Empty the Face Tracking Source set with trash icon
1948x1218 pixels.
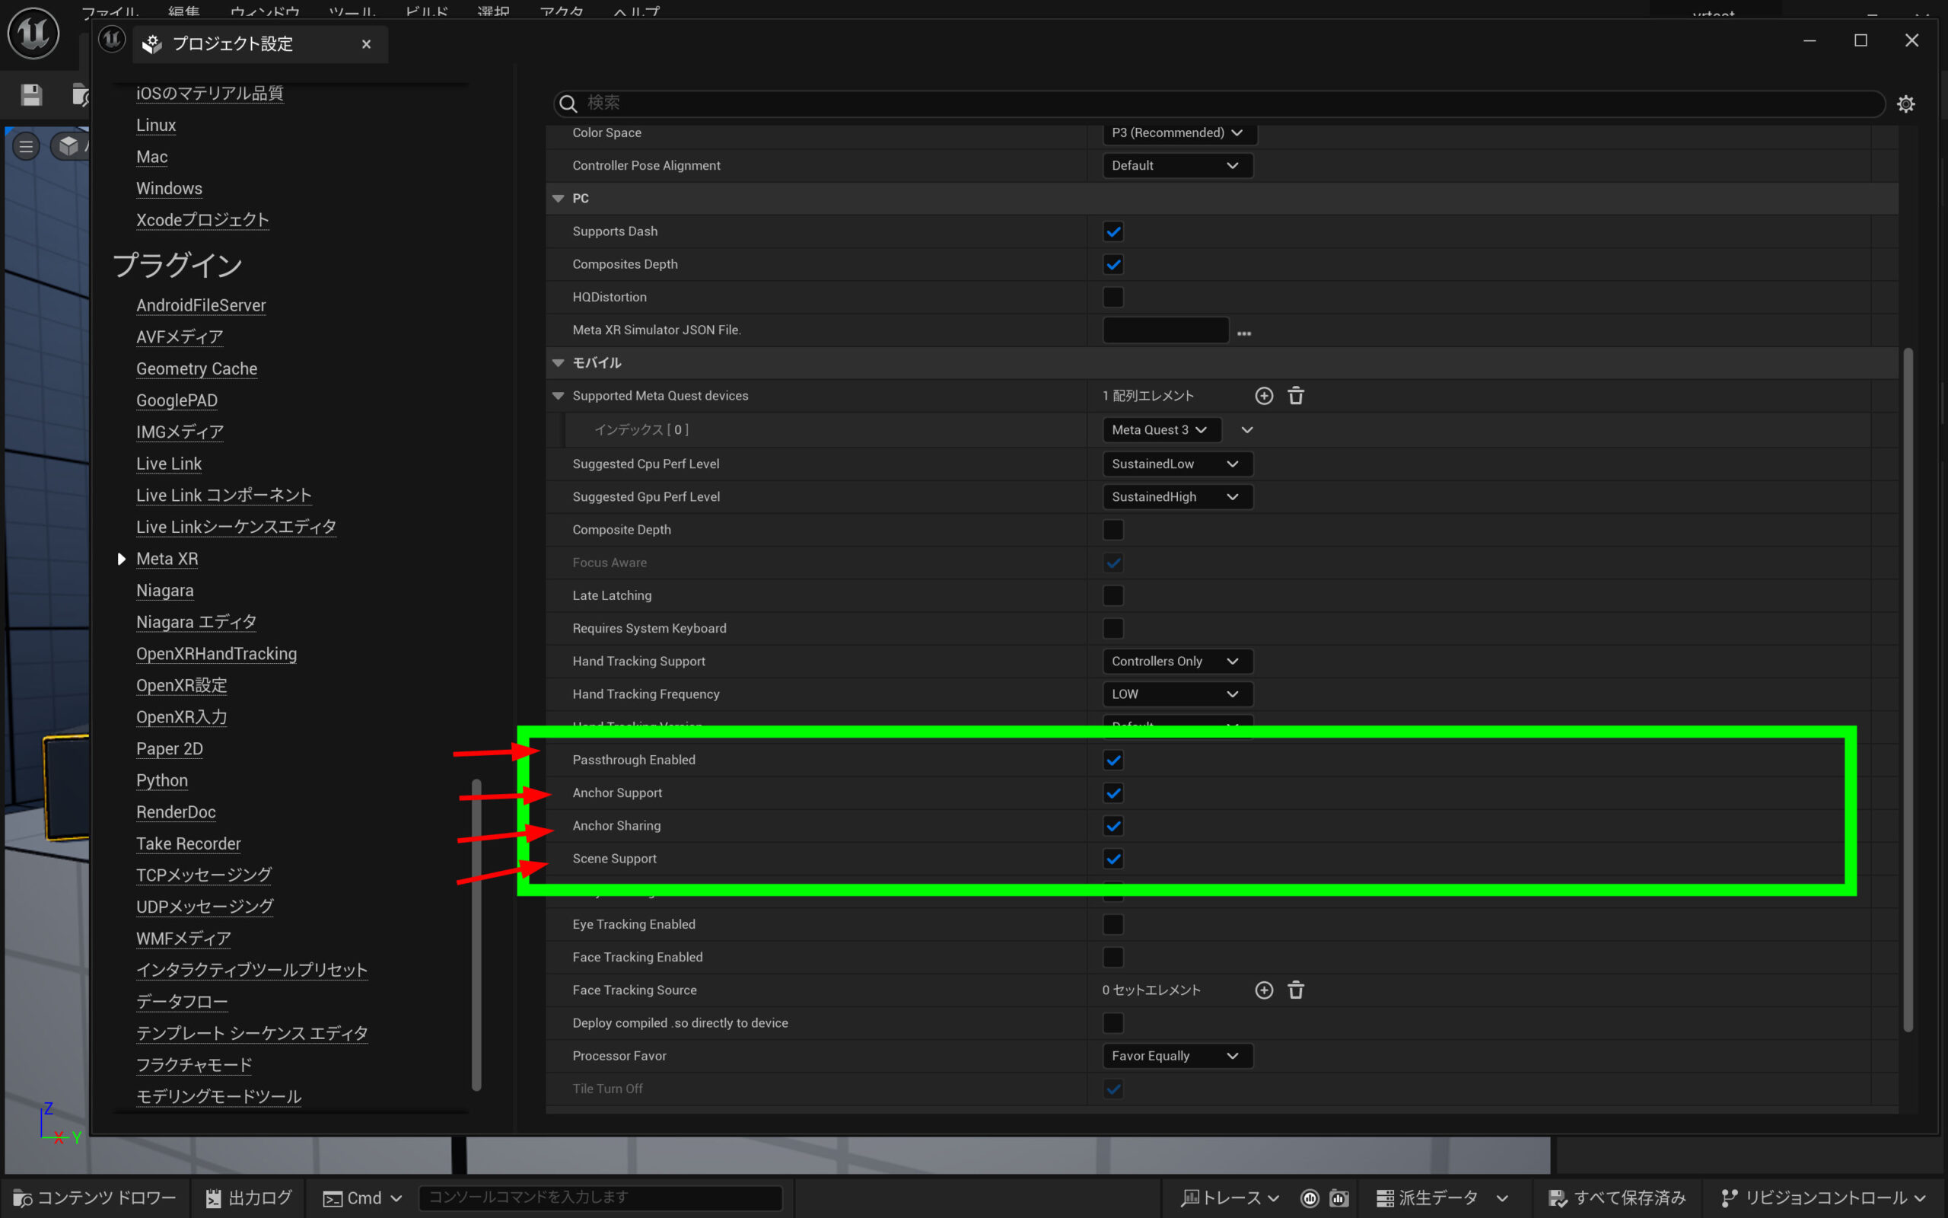[x=1295, y=990]
